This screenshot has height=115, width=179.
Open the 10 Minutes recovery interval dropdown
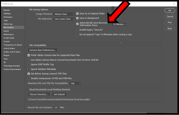pyautogui.click(x=119, y=24)
